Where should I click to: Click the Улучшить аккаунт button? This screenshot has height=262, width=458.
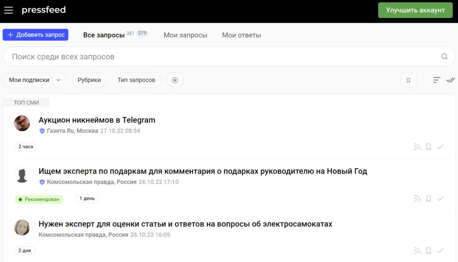(x=416, y=10)
